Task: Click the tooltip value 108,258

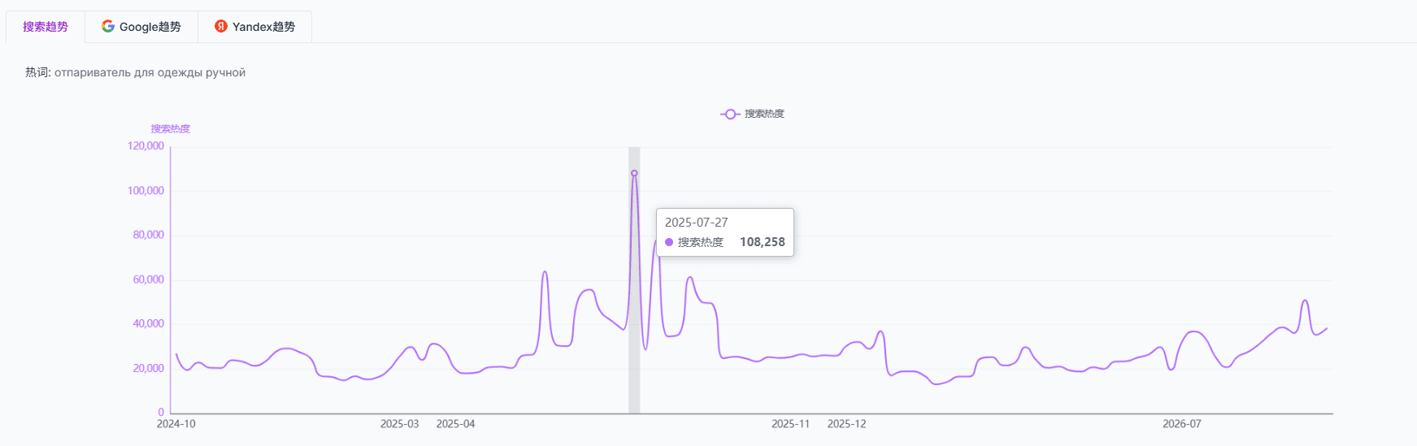Action: coord(763,242)
